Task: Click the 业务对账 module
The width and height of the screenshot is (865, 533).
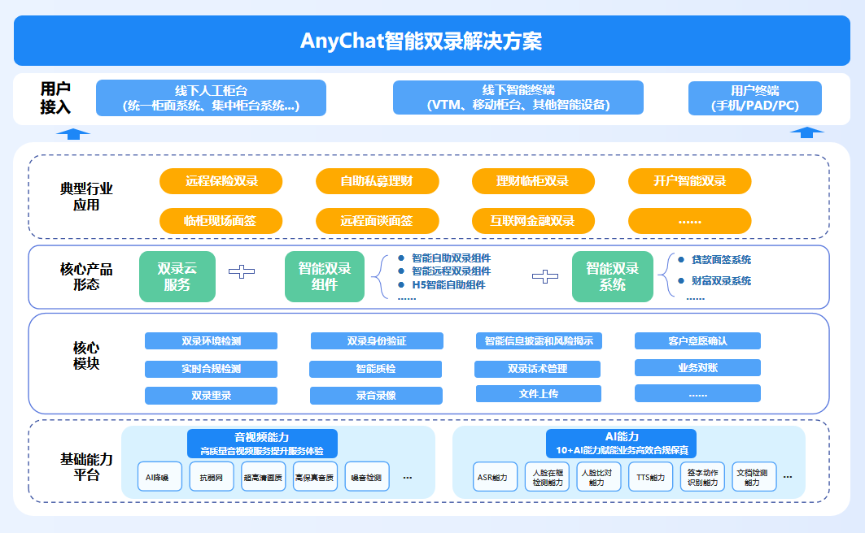Action: tap(698, 368)
